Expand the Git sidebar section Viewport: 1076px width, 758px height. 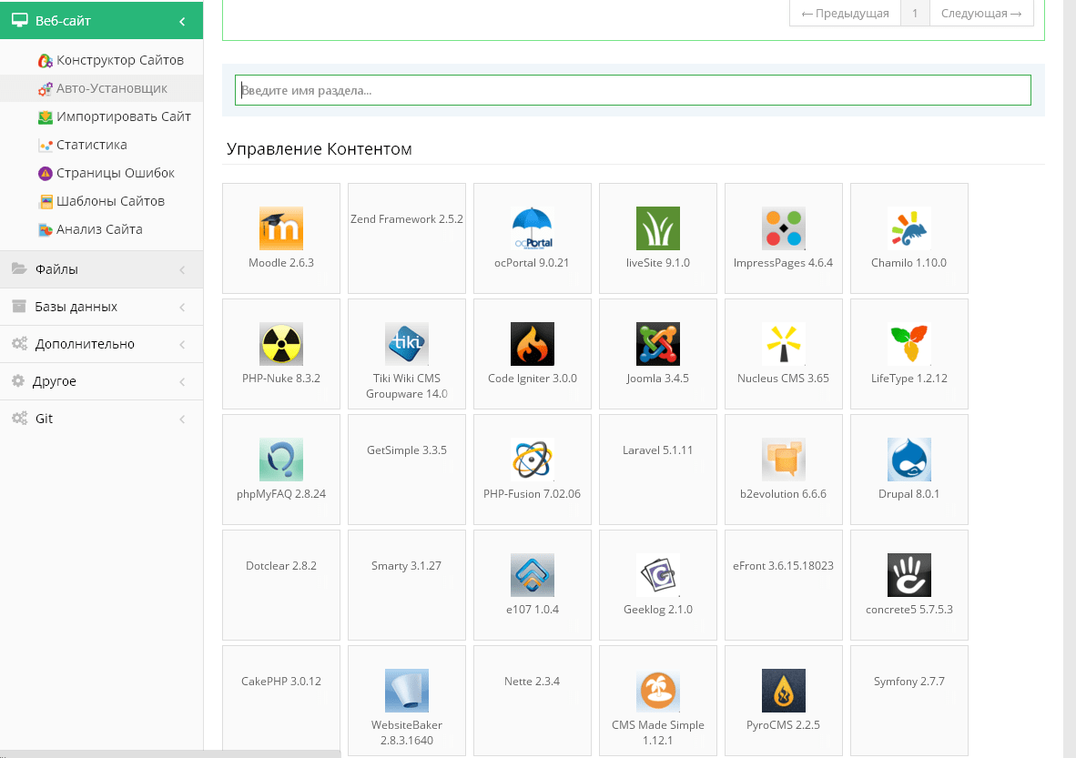pos(101,419)
